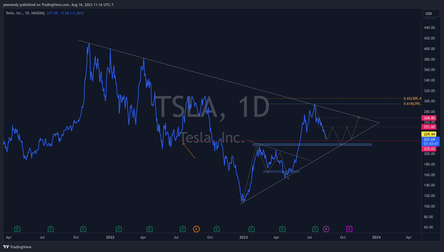Image resolution: width=444 pixels, height=252 pixels.
Task: Select the red 225.03 price label
Action: pyautogui.click(x=429, y=149)
